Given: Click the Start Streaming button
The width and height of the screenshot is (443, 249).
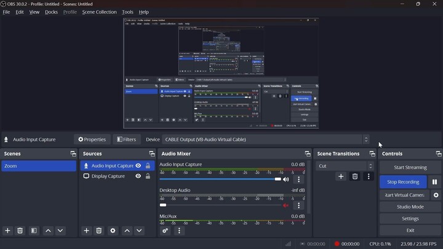Looking at the screenshot, I should (410, 167).
